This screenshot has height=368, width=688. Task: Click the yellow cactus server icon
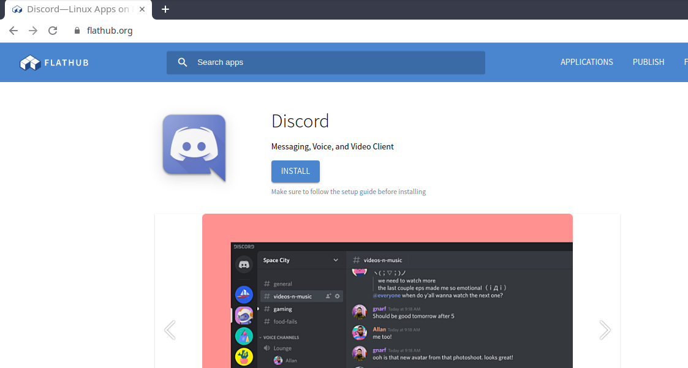(243, 358)
